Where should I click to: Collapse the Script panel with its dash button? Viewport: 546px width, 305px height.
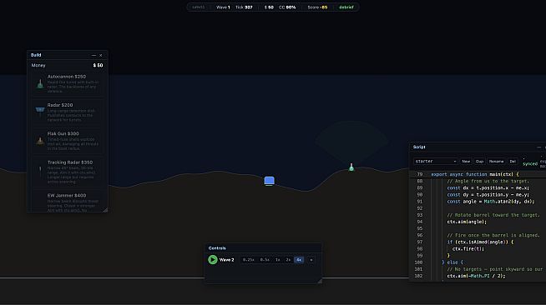pos(538,147)
